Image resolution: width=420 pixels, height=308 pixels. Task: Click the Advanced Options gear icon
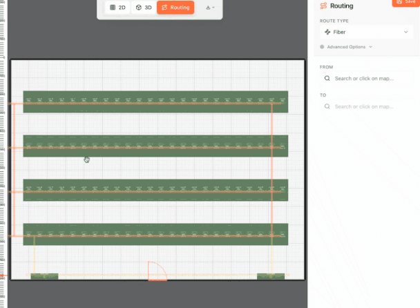tap(322, 47)
